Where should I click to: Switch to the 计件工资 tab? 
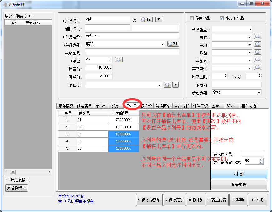tap(200, 106)
